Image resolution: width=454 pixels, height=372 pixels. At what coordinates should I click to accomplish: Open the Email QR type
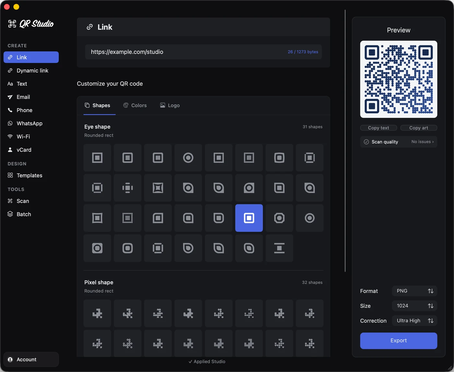31,97
